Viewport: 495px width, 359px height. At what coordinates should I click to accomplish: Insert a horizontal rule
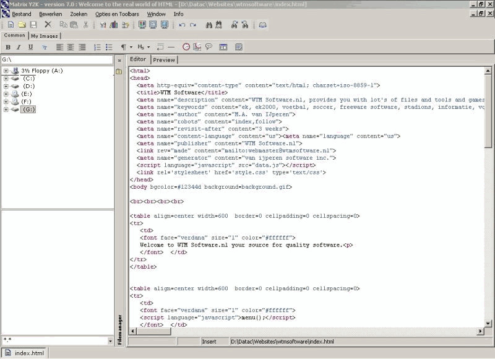pyautogui.click(x=171, y=47)
